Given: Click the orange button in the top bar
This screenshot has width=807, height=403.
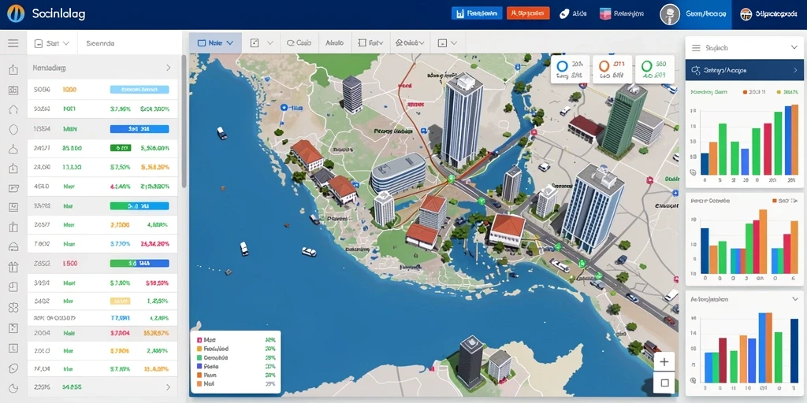Looking at the screenshot, I should (x=528, y=13).
